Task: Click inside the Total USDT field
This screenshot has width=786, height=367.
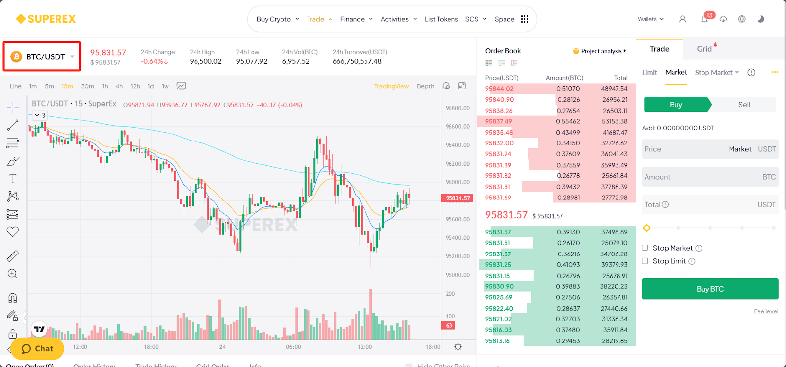Action: 710,204
